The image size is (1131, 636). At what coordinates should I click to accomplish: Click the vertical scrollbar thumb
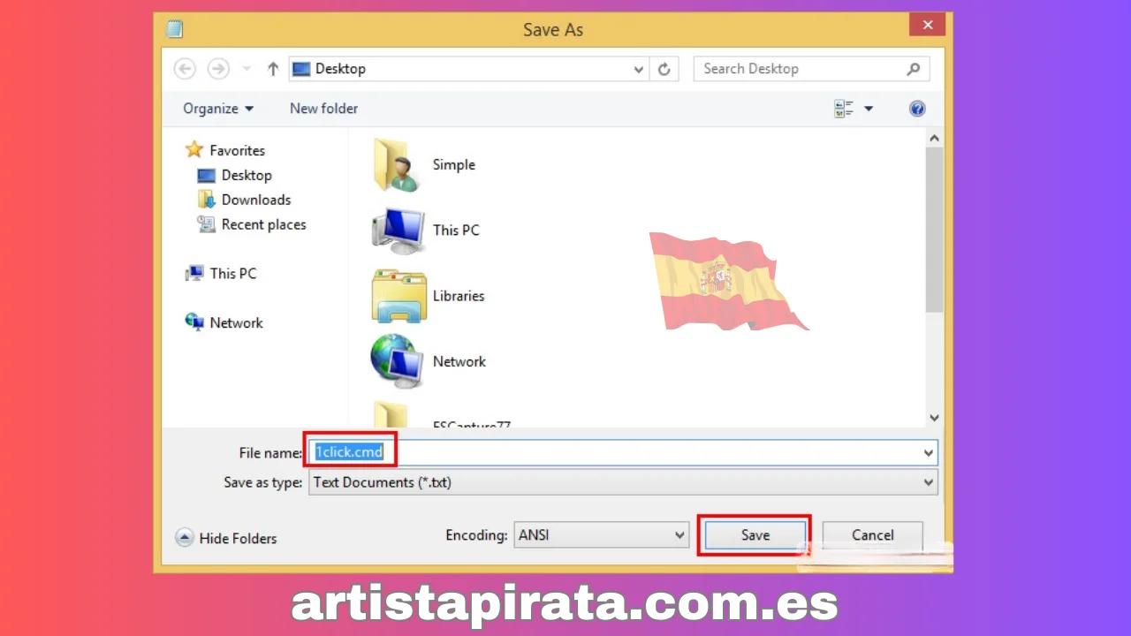pyautogui.click(x=935, y=230)
